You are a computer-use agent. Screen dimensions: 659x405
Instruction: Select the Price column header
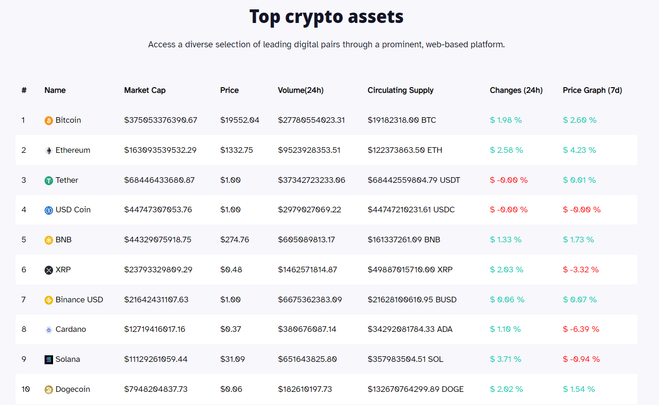(230, 90)
